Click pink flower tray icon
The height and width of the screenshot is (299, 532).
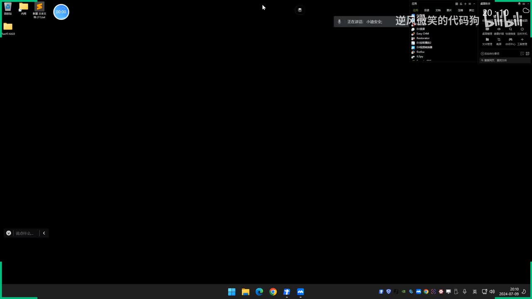pyautogui.click(x=441, y=292)
